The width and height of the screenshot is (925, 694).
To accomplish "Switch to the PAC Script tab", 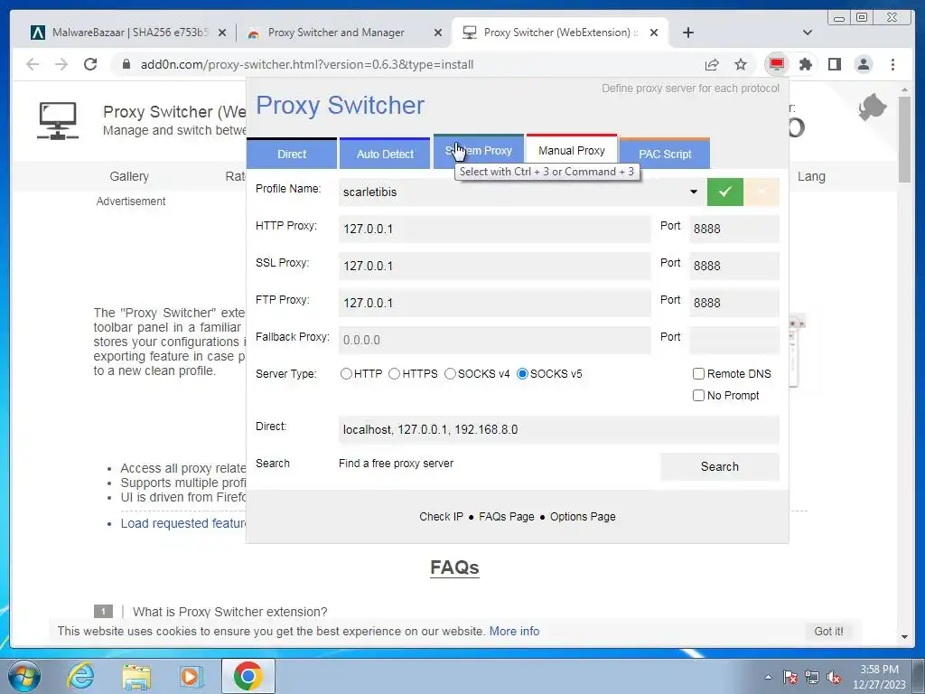I will (x=665, y=154).
